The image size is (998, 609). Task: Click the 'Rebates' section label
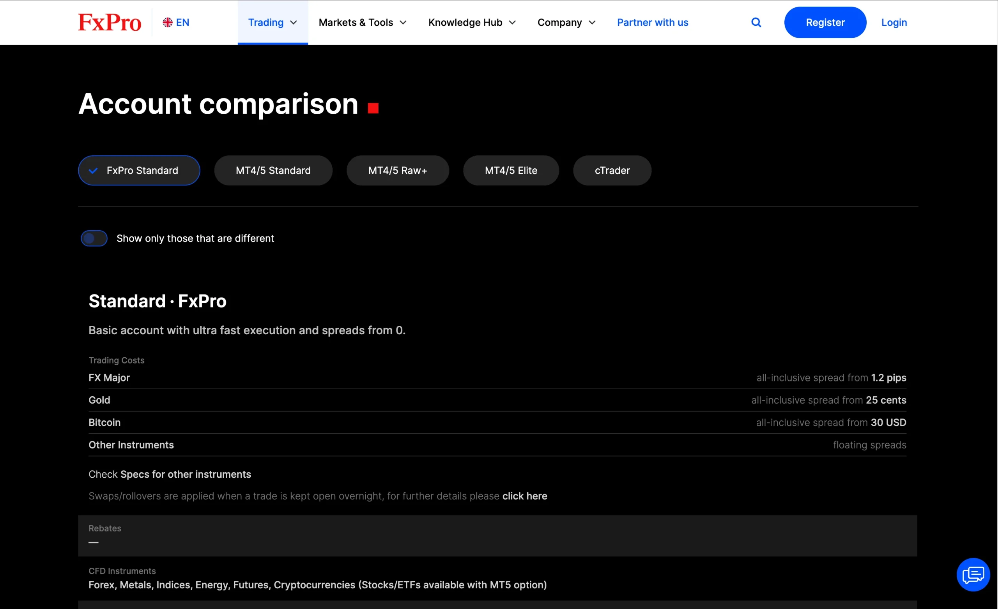point(105,528)
